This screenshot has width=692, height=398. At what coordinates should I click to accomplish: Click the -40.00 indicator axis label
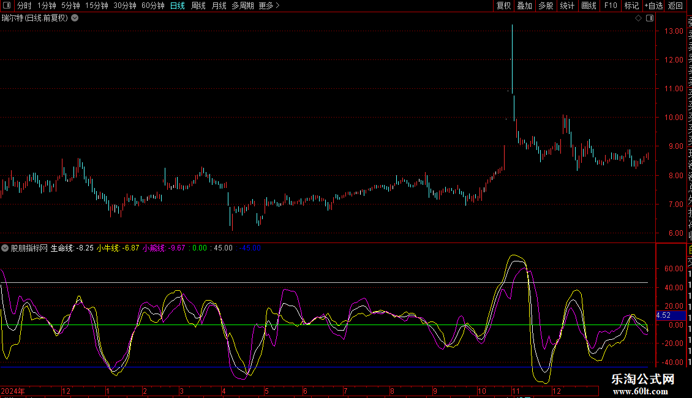pos(672,362)
